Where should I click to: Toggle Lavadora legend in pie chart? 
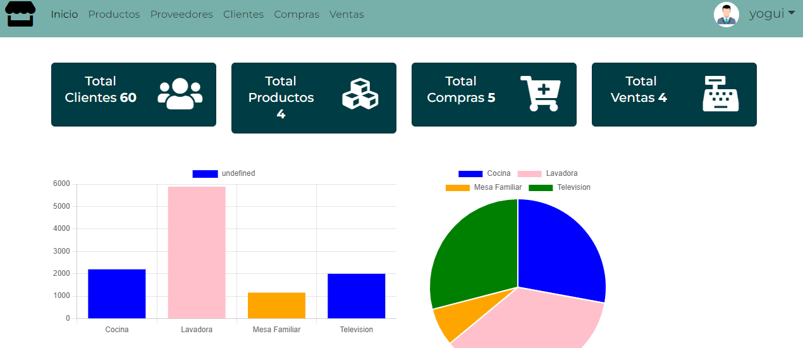coord(548,173)
